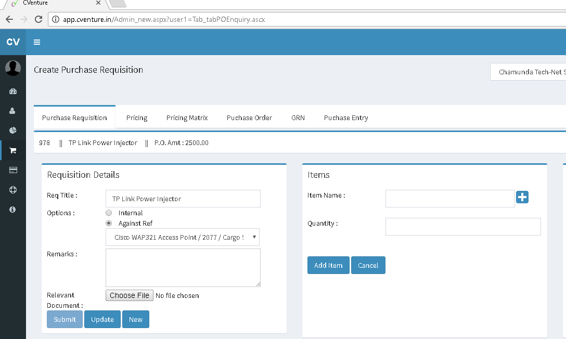
Task: Click the New requisition button
Action: click(136, 320)
